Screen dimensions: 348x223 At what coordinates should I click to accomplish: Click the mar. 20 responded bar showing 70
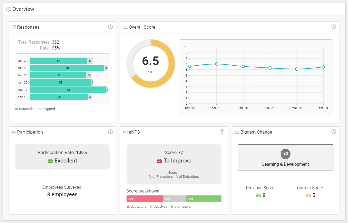pyautogui.click(x=67, y=68)
